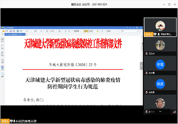Close the PDF document tab

tap(24, 34)
